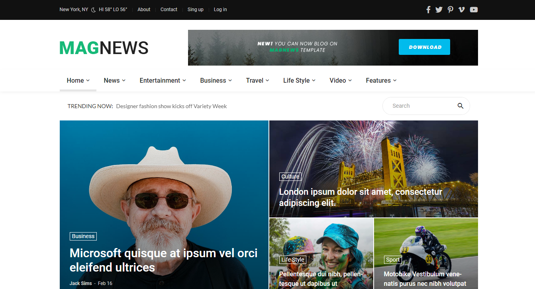Open the YouTube social icon
Screen dimensions: 535x289
click(474, 10)
